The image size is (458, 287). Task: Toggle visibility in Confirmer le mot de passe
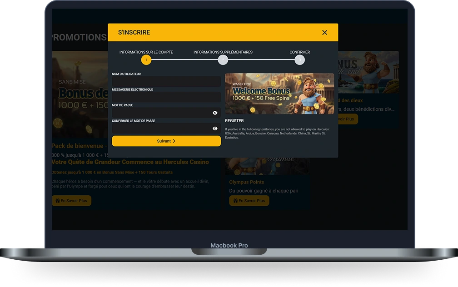tap(215, 129)
